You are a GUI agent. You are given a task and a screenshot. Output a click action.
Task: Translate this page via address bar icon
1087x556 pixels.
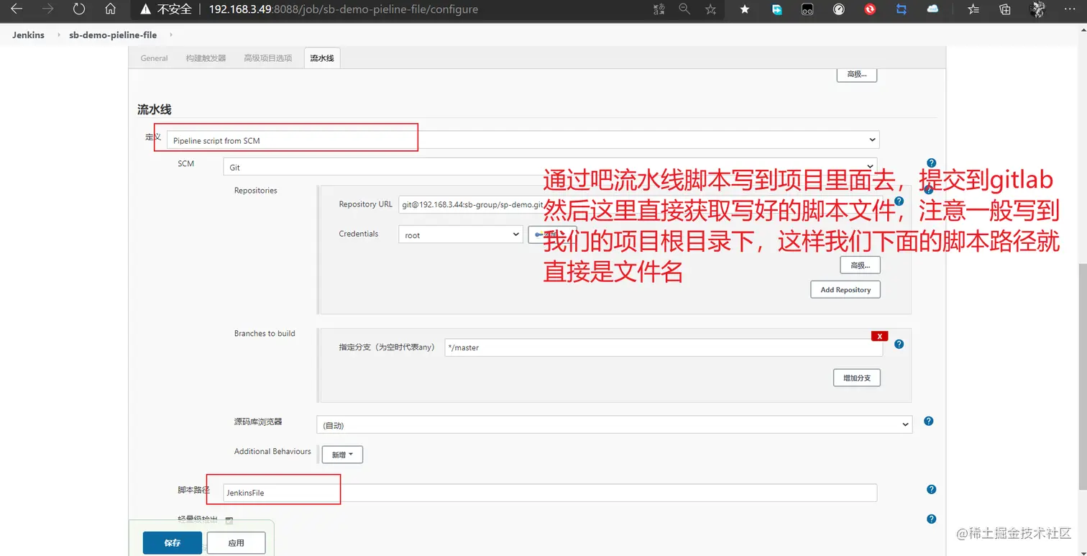point(659,9)
